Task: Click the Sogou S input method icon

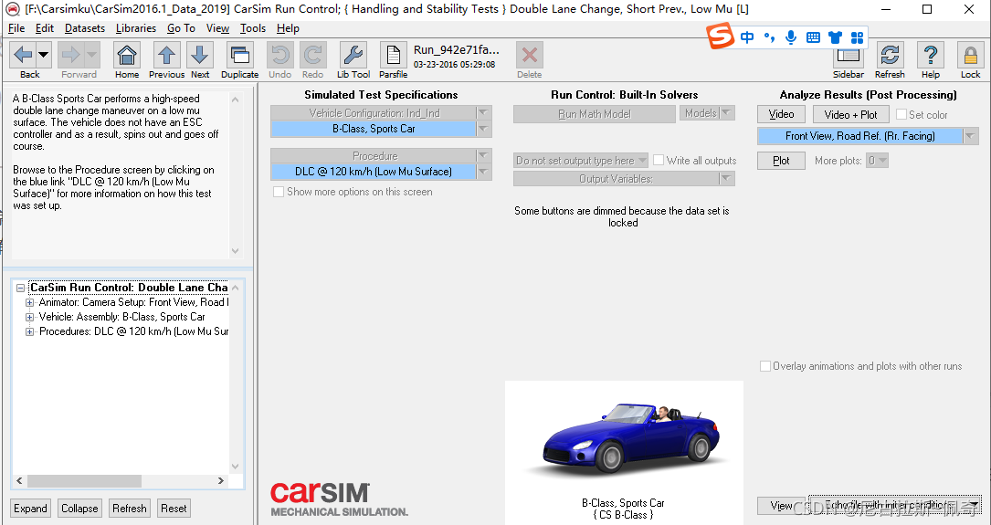Action: tap(721, 36)
